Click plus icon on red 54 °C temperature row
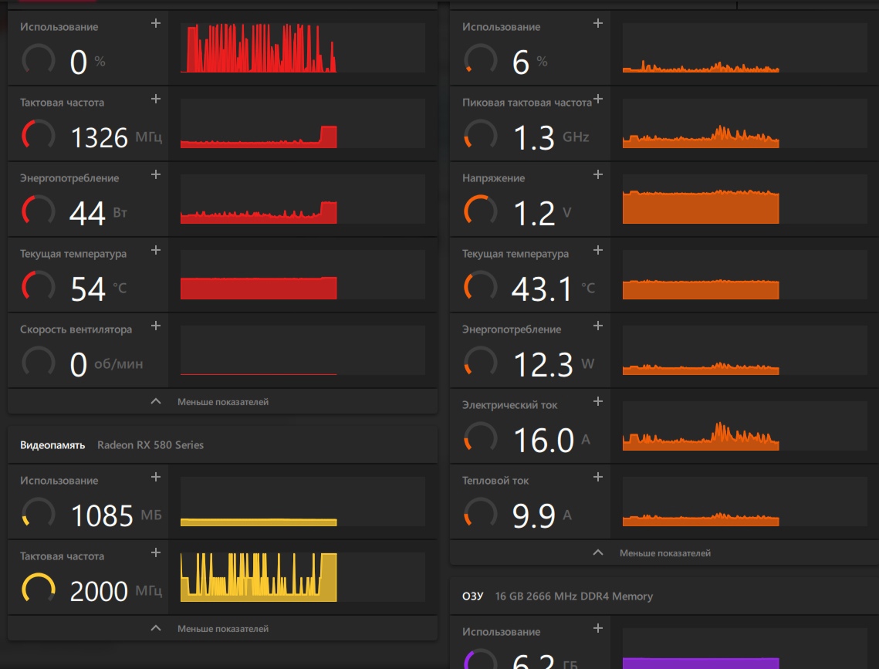The height and width of the screenshot is (669, 879). point(156,251)
